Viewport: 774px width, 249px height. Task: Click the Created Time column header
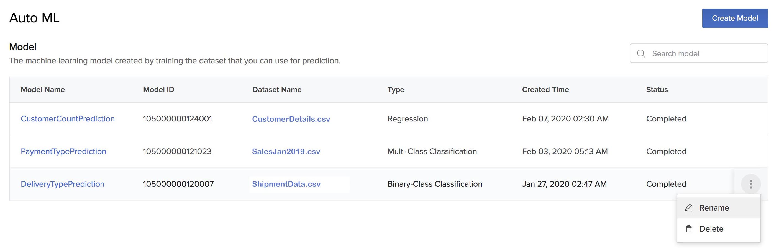point(545,90)
